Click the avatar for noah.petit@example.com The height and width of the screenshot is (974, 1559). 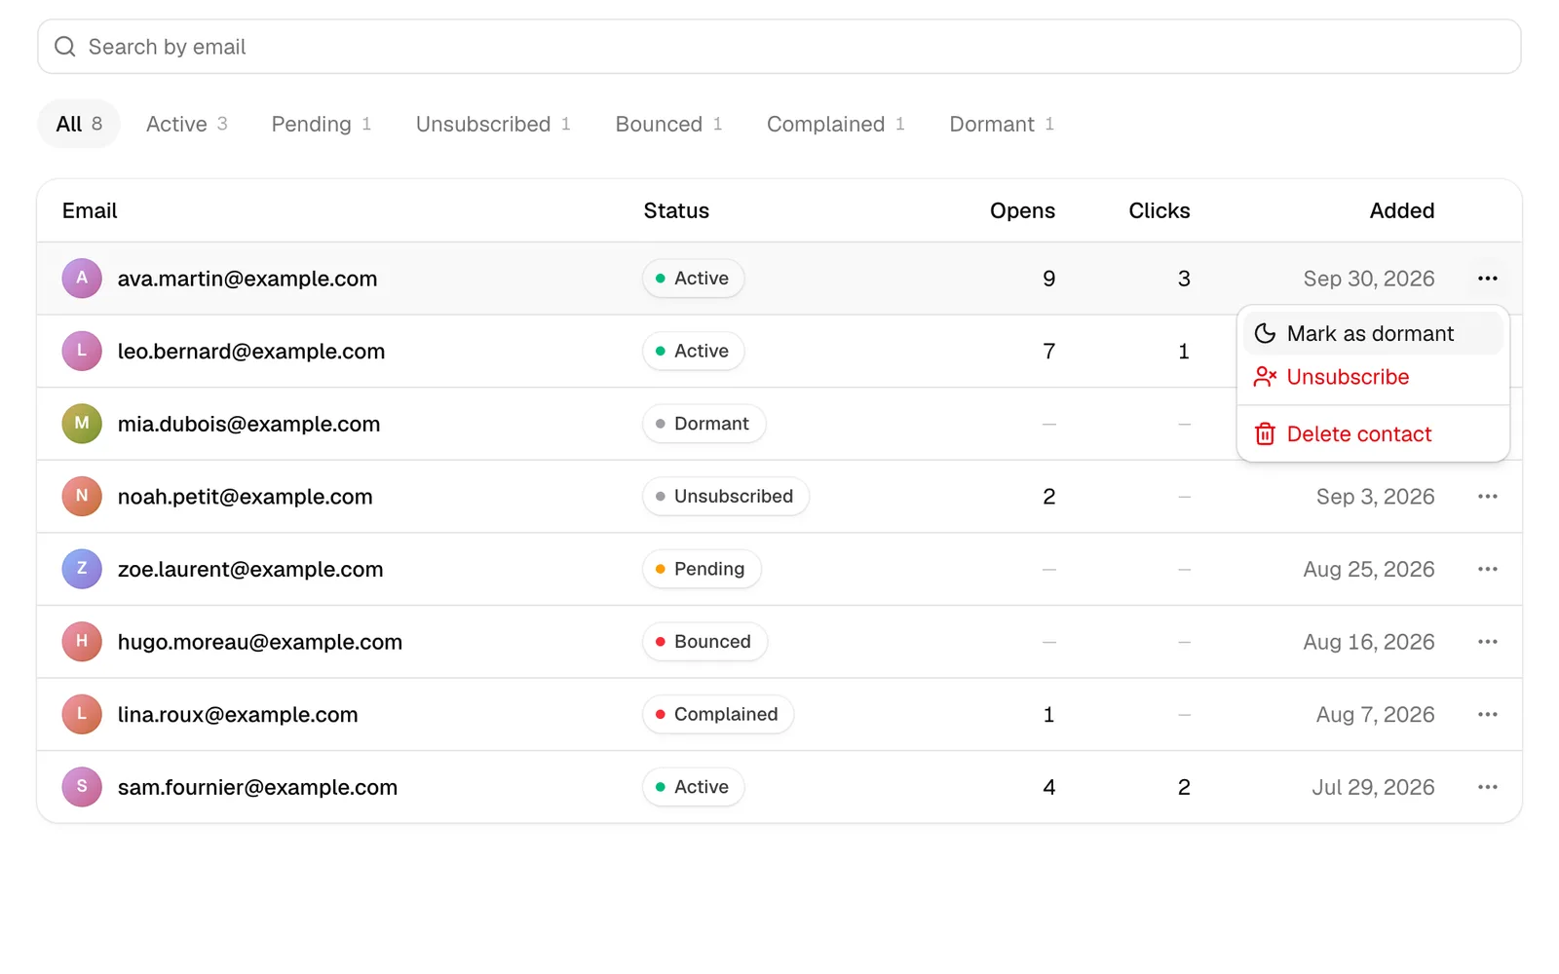[x=82, y=497]
